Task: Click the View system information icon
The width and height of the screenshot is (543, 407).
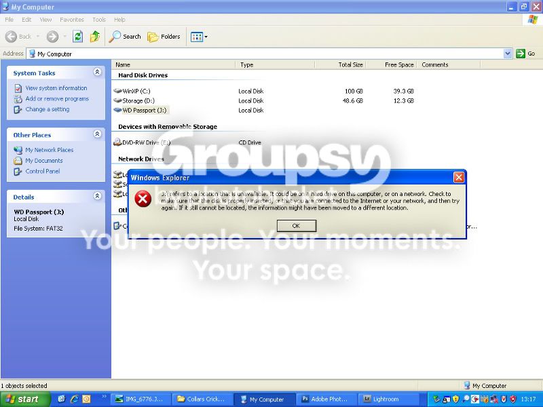Action: click(18, 88)
